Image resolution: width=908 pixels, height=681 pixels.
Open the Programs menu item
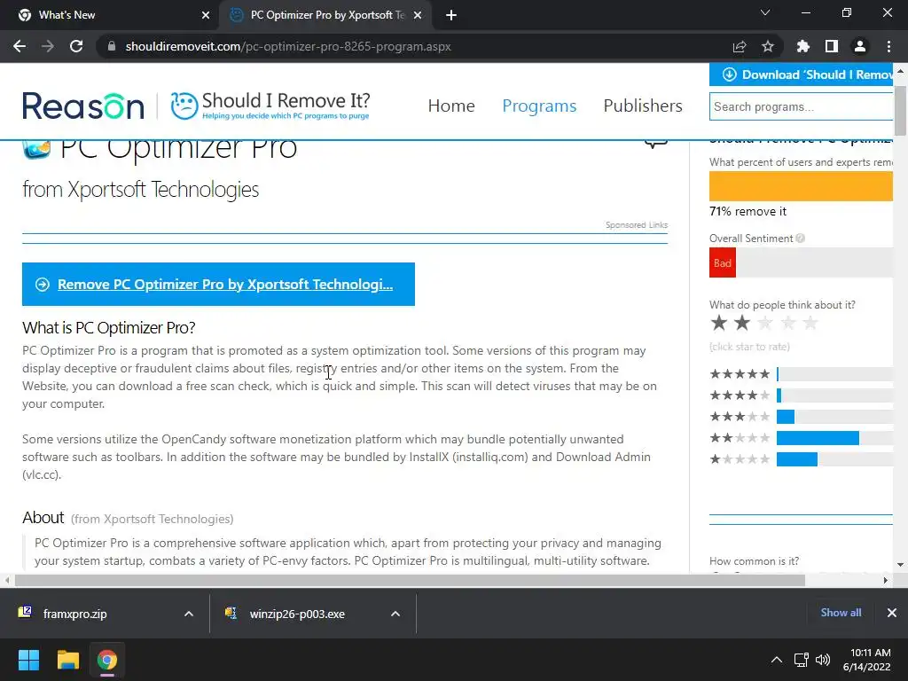click(539, 106)
